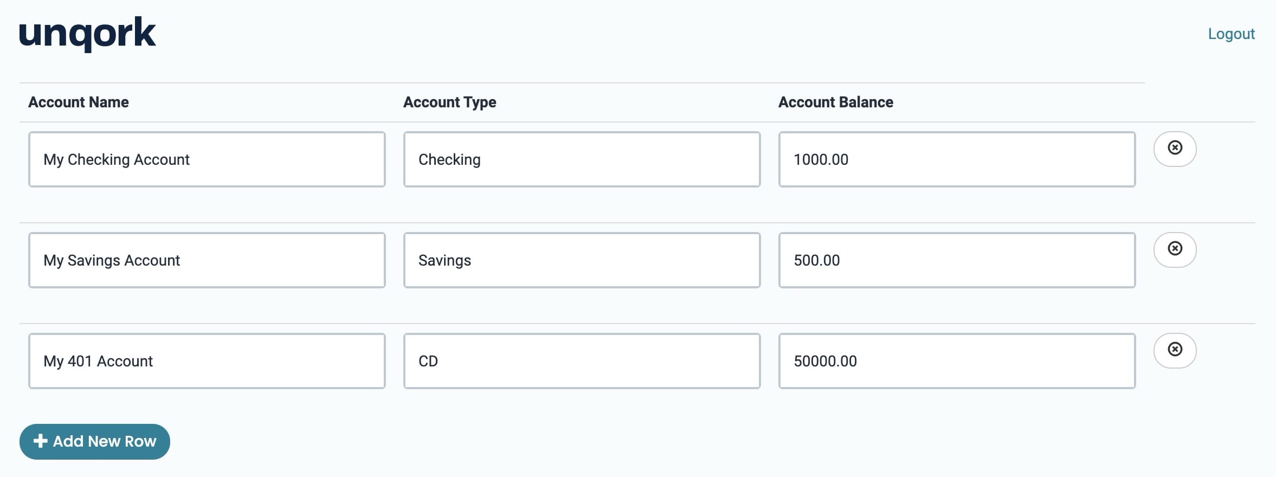Log out via the Logout link
This screenshot has height=477, width=1276.
tap(1231, 34)
